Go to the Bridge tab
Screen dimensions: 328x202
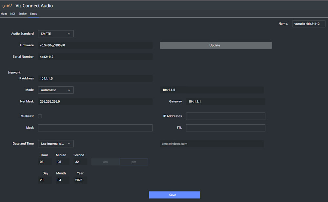tap(22, 13)
